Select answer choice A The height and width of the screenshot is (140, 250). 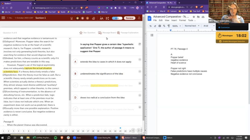(x=75, y=62)
